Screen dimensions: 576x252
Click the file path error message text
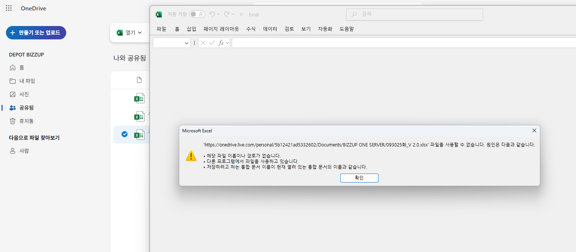369,145
